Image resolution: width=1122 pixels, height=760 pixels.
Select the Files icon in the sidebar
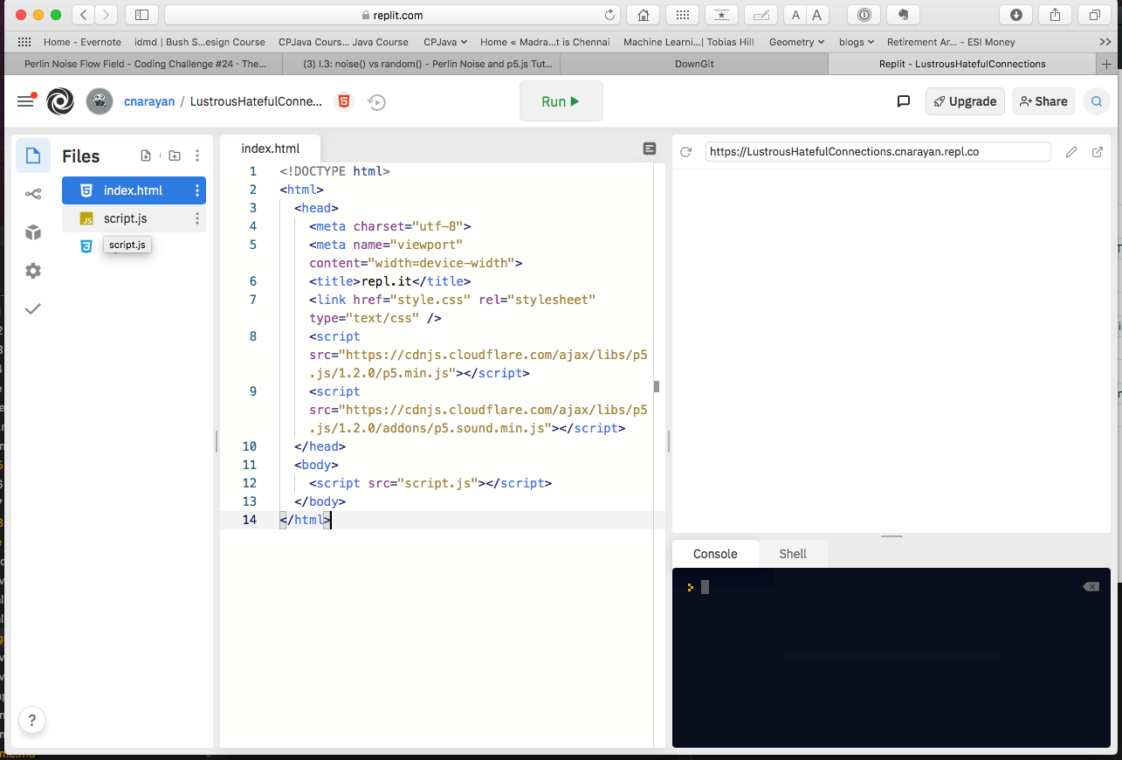point(33,156)
